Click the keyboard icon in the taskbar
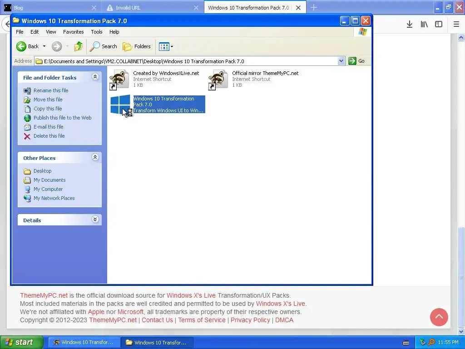Image resolution: width=465 pixels, height=349 pixels. coord(406,343)
